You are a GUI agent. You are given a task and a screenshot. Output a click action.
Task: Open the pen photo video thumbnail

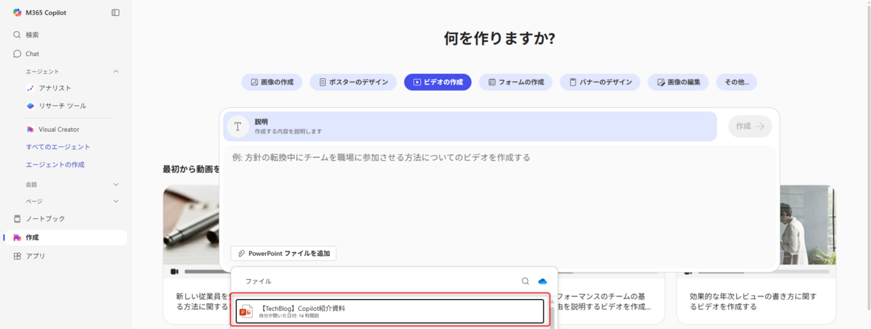pos(192,225)
